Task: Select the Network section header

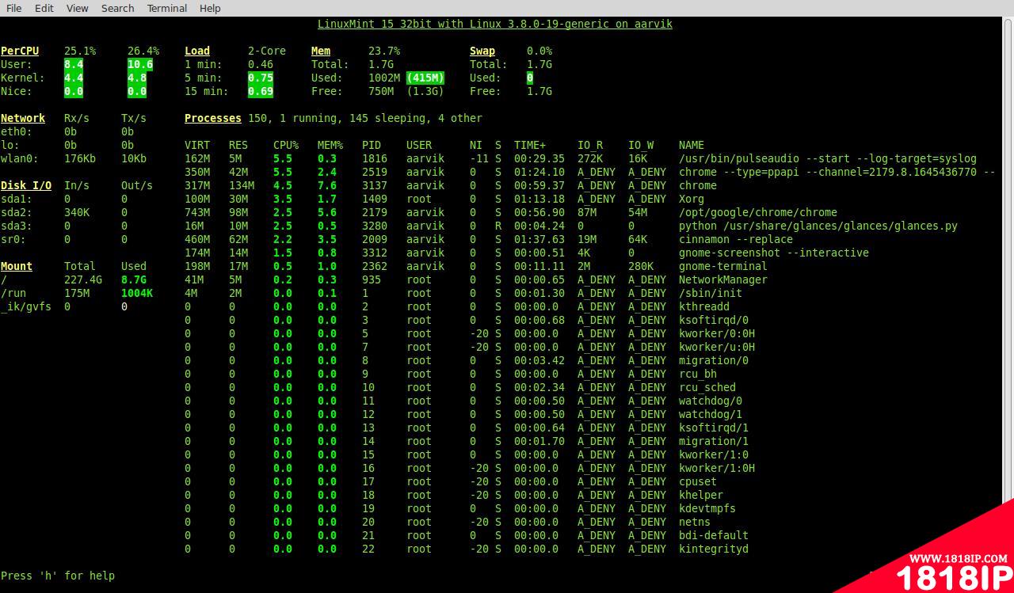Action: point(23,118)
